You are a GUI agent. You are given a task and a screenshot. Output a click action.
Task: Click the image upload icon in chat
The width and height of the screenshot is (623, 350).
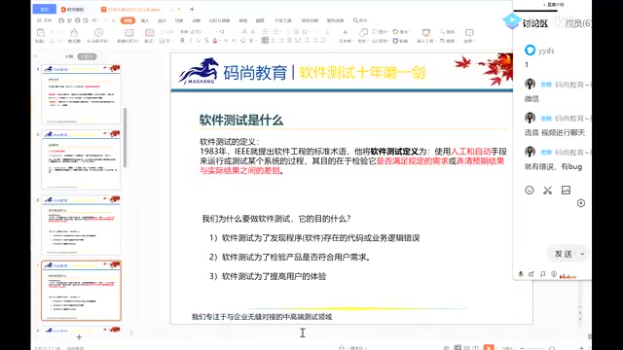coord(566,191)
